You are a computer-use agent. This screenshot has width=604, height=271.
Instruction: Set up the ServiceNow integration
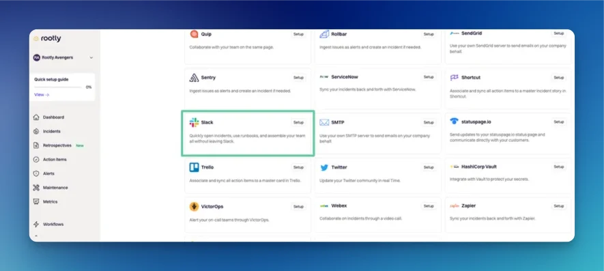(429, 77)
